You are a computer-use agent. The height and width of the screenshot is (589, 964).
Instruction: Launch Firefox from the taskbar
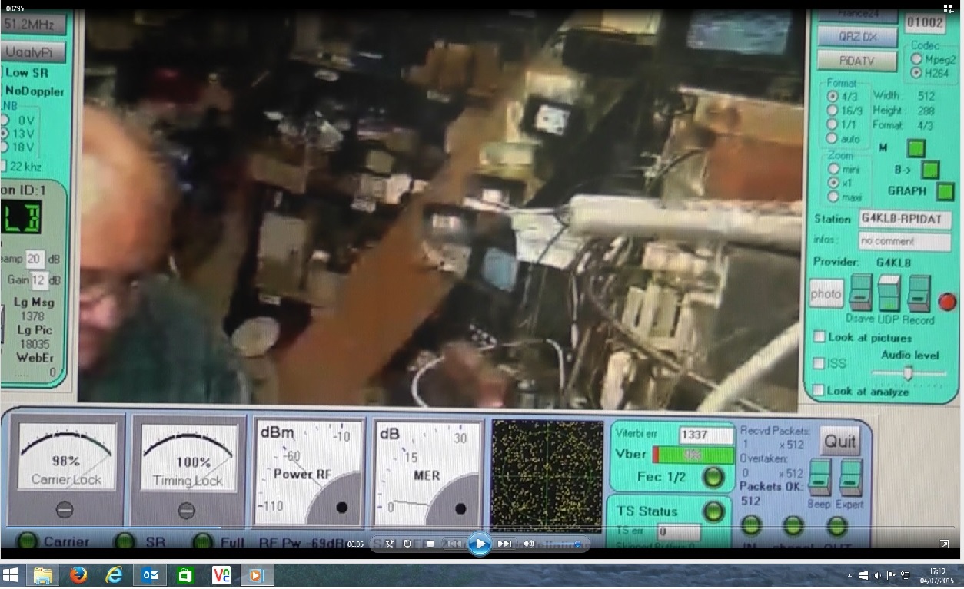77,575
